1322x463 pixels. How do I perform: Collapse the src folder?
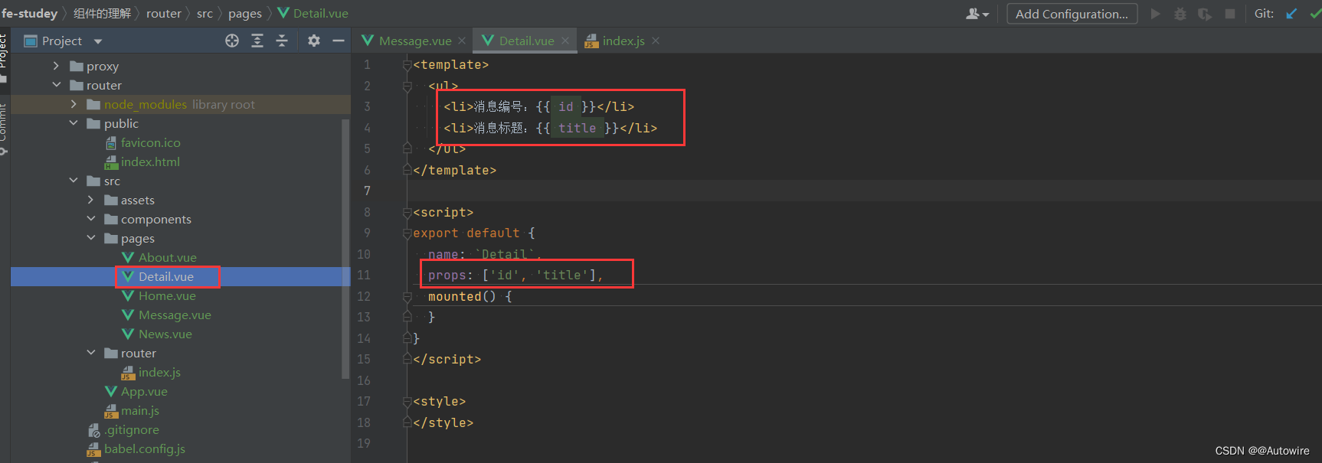74,181
